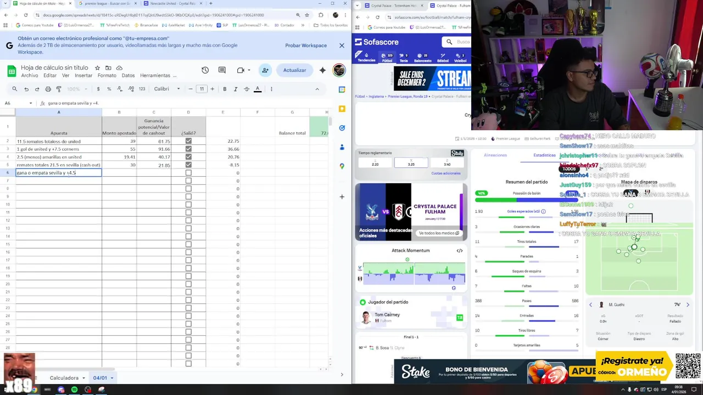Open comments panel icon
This screenshot has height=395, width=703.
click(x=222, y=70)
